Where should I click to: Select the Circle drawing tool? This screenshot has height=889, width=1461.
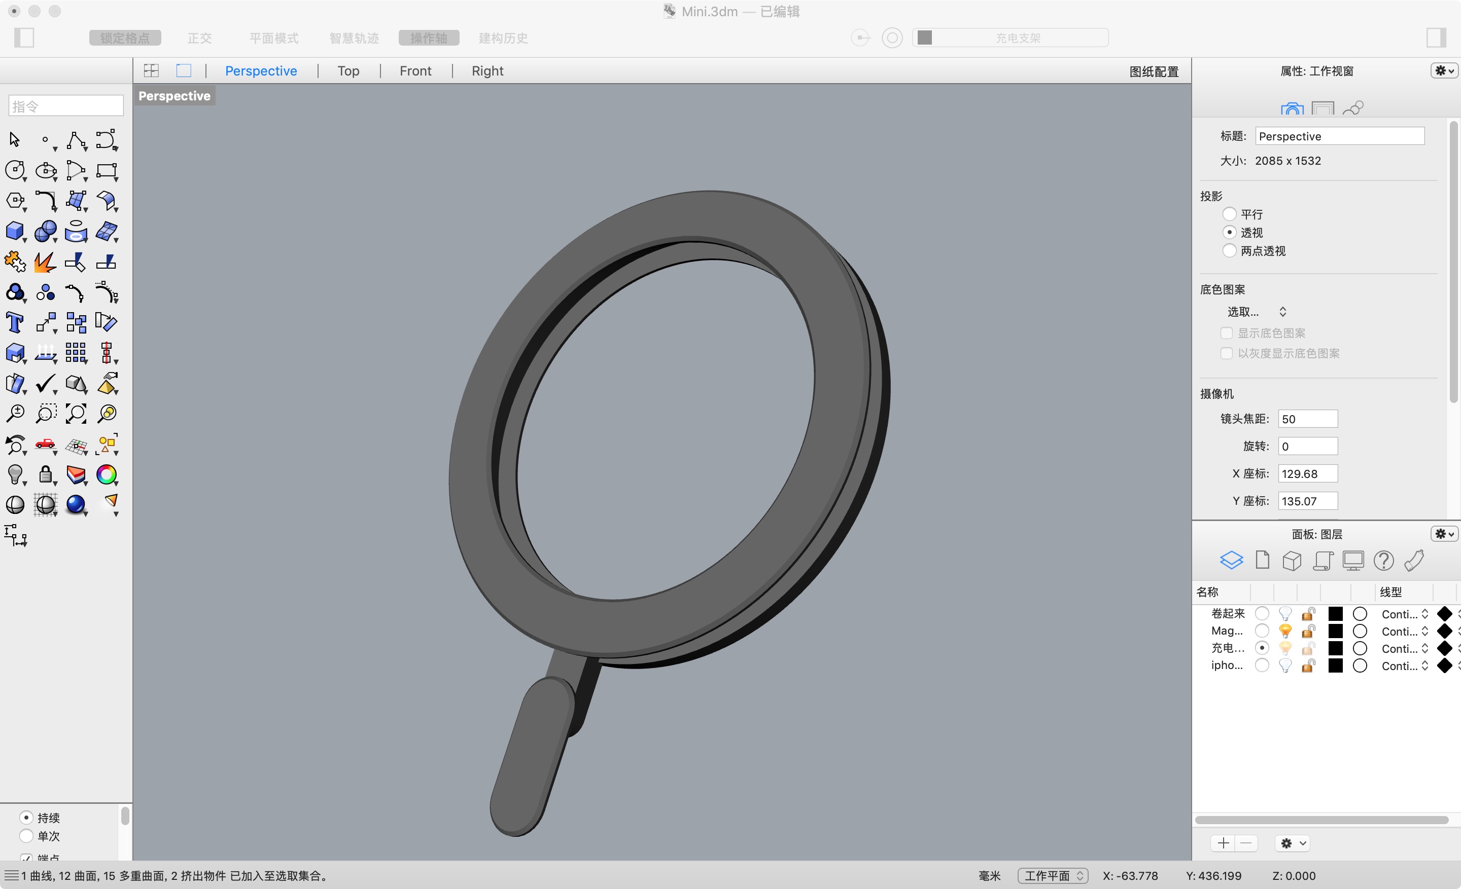pyautogui.click(x=15, y=170)
